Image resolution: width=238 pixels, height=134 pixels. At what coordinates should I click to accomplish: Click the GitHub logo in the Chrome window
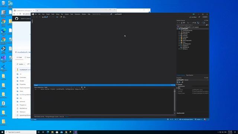[17, 19]
